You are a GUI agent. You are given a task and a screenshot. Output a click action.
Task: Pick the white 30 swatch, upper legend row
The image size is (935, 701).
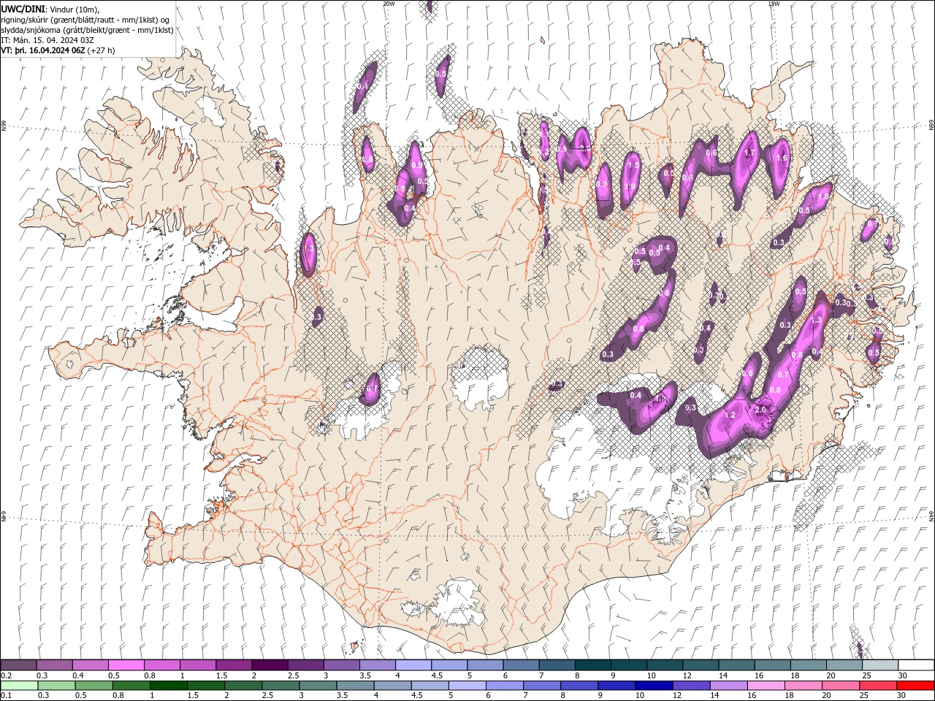tap(916, 665)
